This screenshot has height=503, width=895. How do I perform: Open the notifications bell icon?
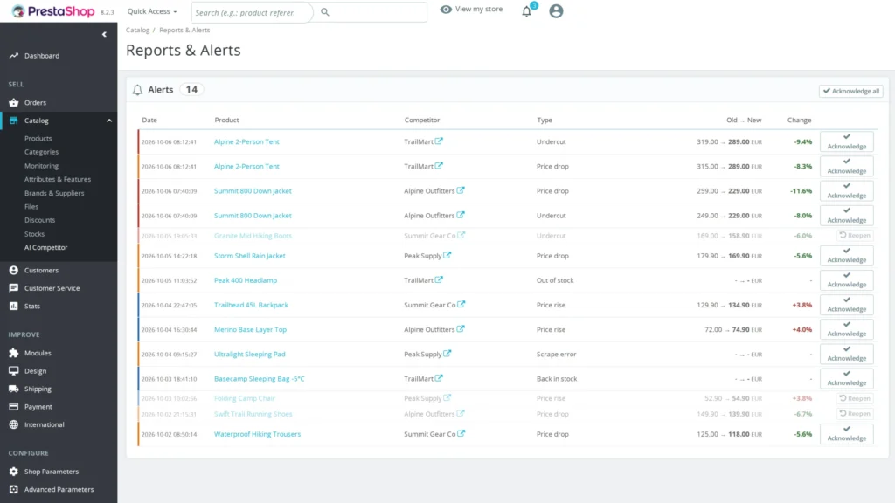527,10
